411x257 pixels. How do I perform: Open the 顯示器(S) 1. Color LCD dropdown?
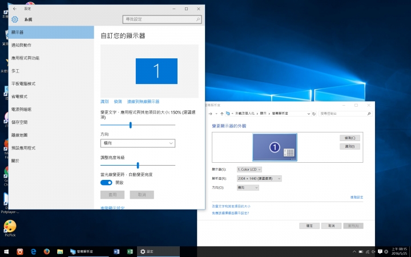click(x=249, y=170)
